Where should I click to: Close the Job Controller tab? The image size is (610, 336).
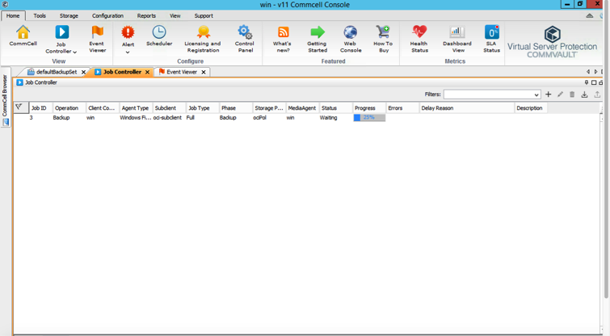point(147,73)
